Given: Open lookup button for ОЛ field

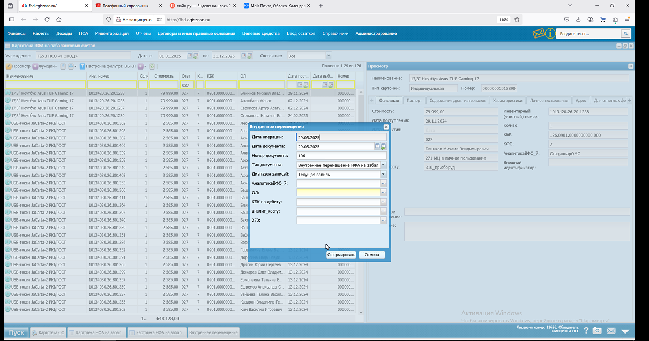Looking at the screenshot, I should (x=383, y=193).
